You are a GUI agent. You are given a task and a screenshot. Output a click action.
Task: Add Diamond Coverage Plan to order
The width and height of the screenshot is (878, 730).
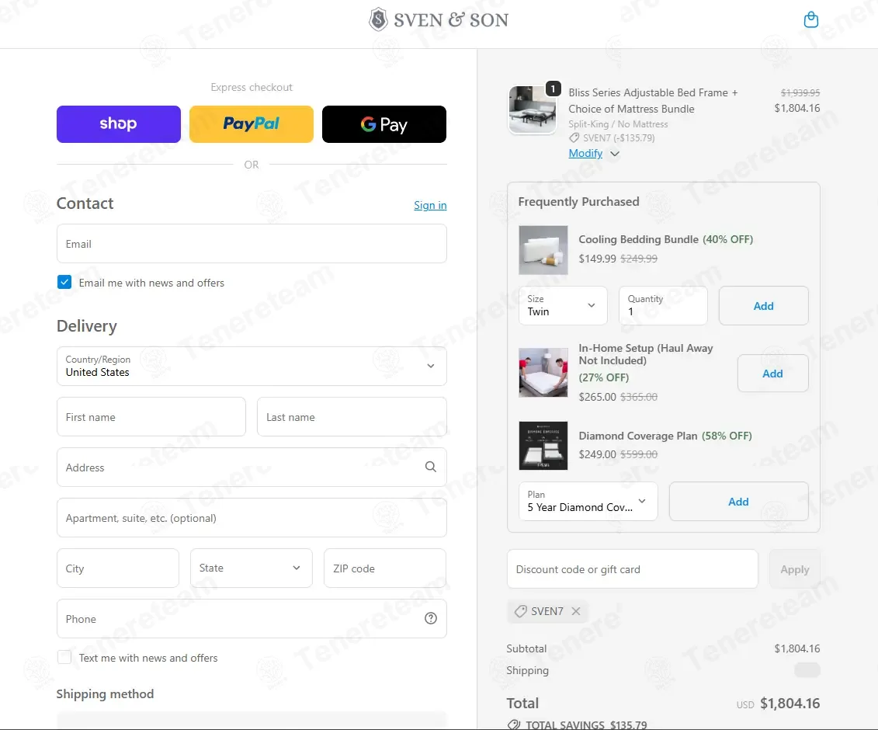[738, 502]
